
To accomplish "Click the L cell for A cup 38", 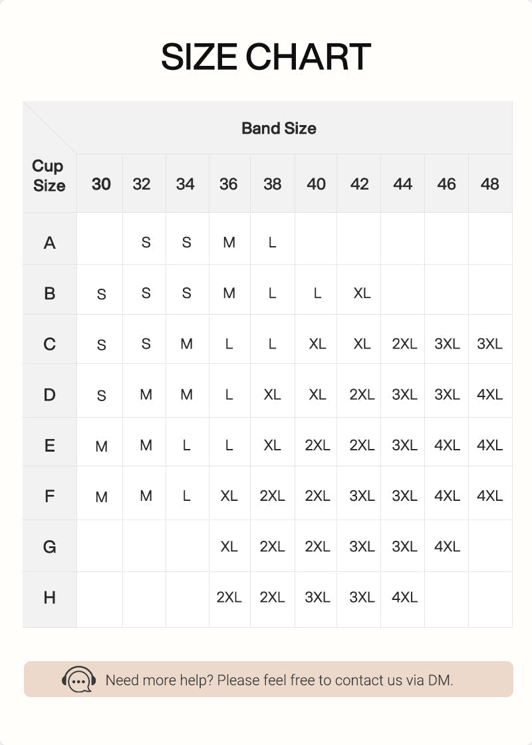I will (x=272, y=242).
